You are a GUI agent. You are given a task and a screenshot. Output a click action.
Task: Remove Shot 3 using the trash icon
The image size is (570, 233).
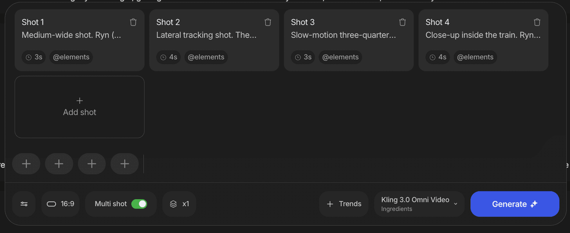402,22
